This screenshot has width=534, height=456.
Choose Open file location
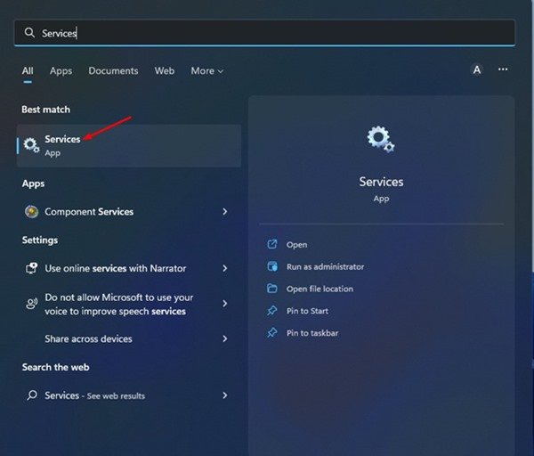320,289
